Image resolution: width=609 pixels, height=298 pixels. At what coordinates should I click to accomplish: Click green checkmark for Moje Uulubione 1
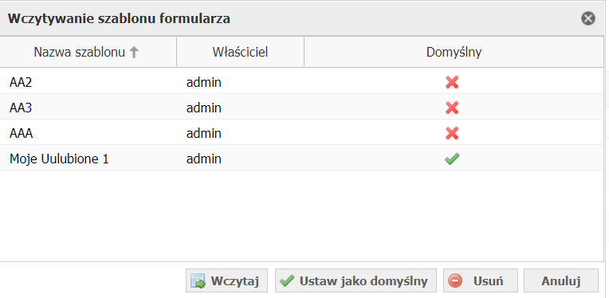(x=452, y=159)
